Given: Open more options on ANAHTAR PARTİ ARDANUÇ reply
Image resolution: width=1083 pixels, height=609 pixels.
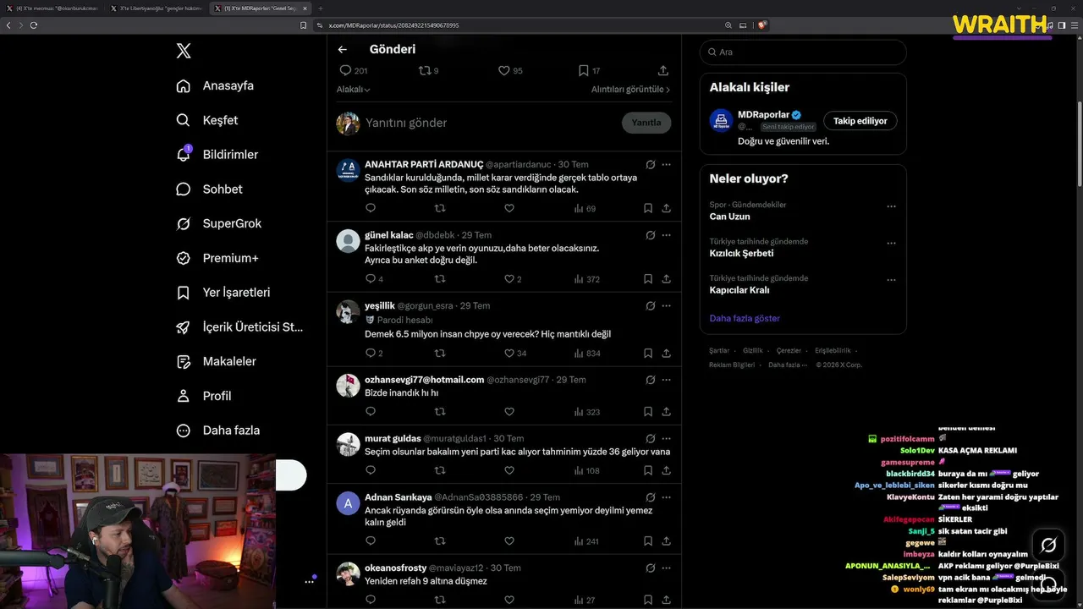Looking at the screenshot, I should (x=667, y=165).
